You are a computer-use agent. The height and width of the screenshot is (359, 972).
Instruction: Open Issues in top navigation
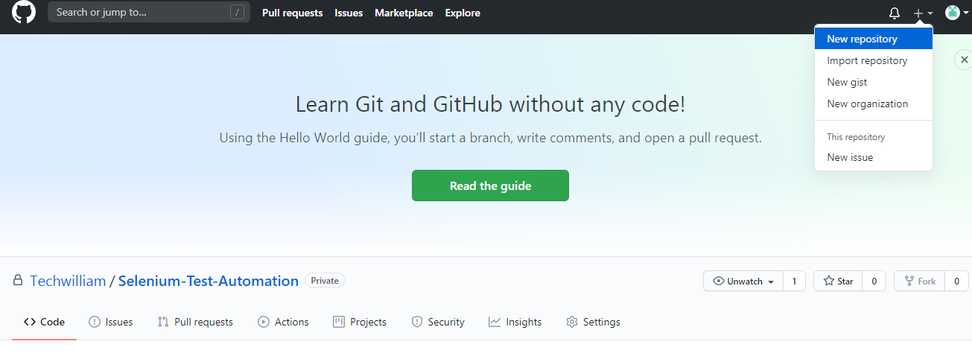pos(349,13)
